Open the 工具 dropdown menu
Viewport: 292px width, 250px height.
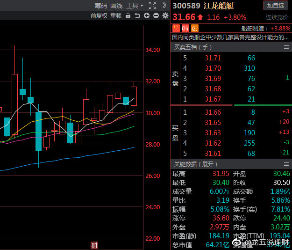135,6
